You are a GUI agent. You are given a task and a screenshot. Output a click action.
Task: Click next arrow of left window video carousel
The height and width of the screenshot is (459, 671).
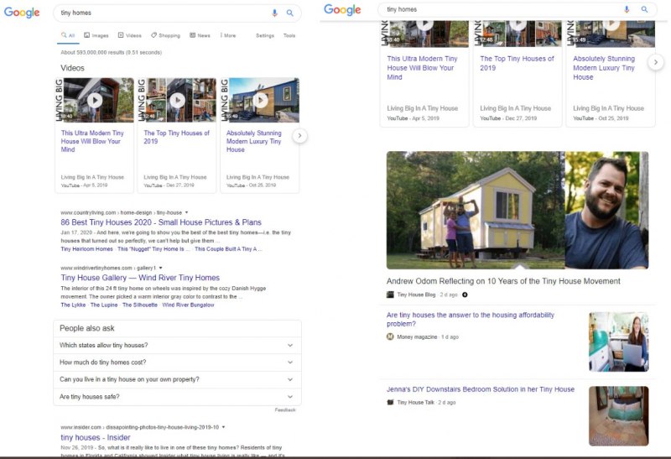300,136
